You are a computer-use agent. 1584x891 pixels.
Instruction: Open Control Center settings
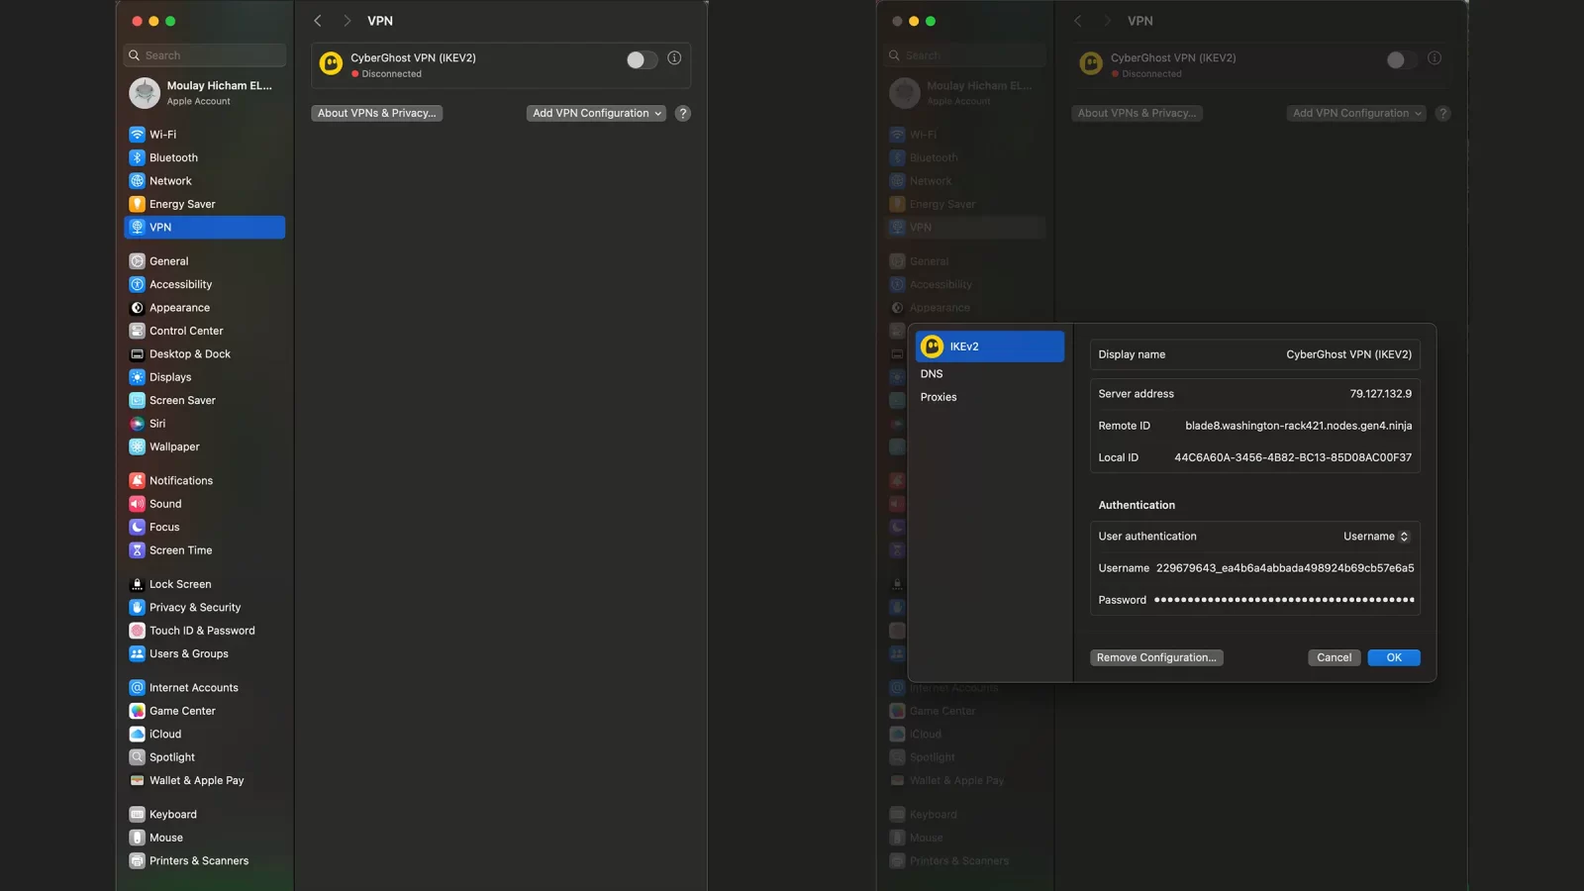pyautogui.click(x=204, y=331)
